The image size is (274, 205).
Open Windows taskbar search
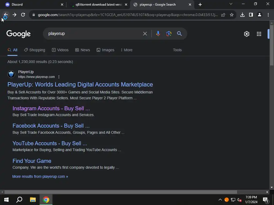pyautogui.click(x=19, y=200)
